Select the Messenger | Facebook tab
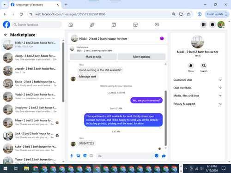 point(35,5)
